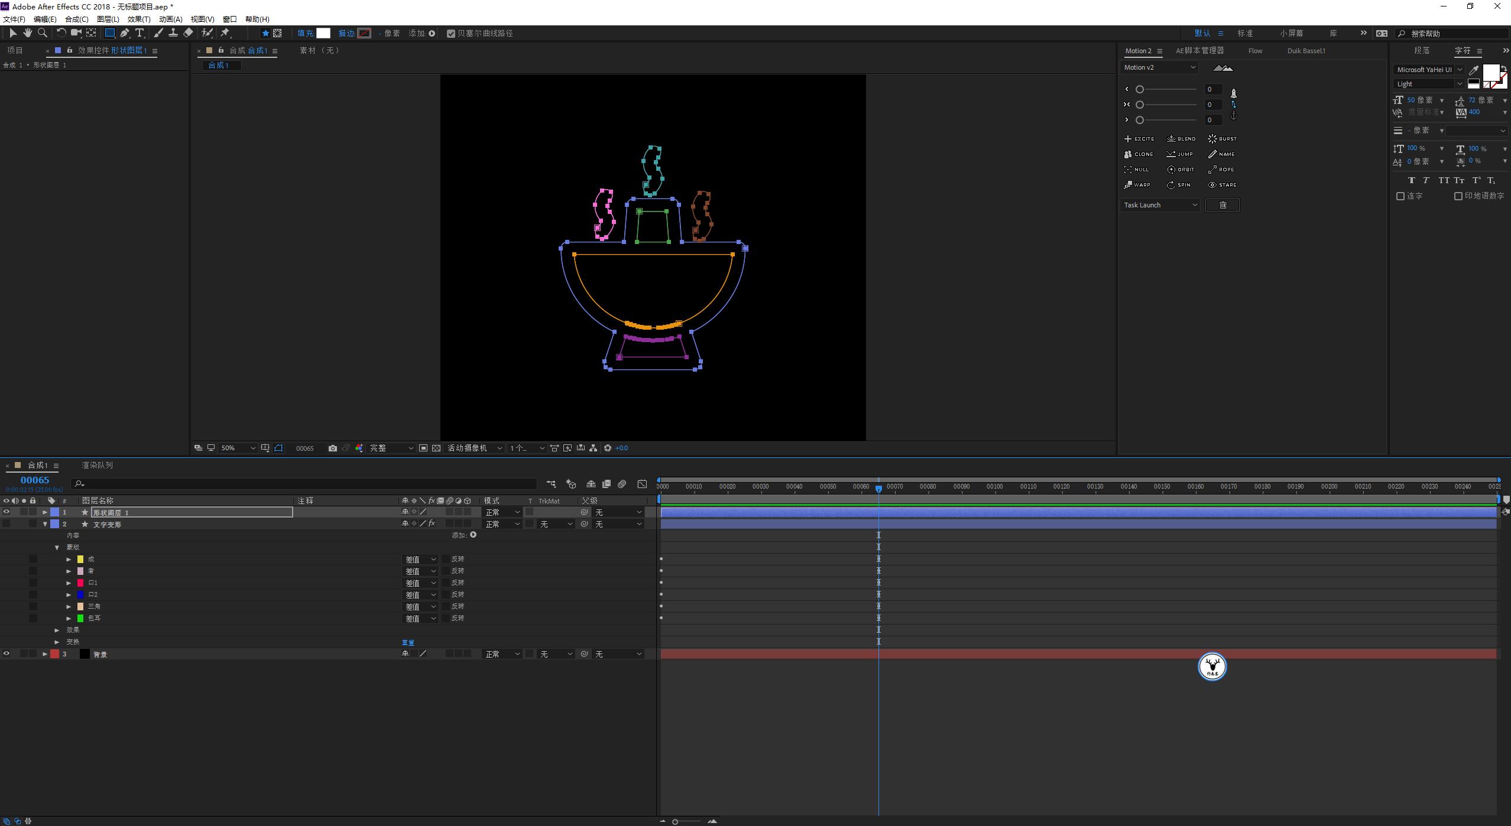Open the 50% magnification dropdown
This screenshot has height=826, width=1511.
click(x=238, y=448)
